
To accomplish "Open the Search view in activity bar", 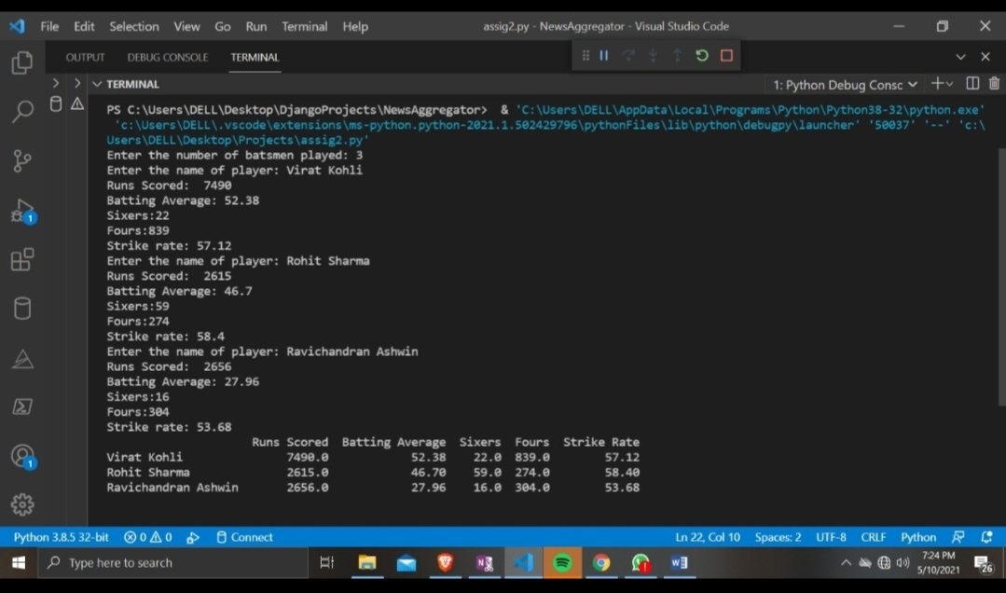I will point(22,110).
